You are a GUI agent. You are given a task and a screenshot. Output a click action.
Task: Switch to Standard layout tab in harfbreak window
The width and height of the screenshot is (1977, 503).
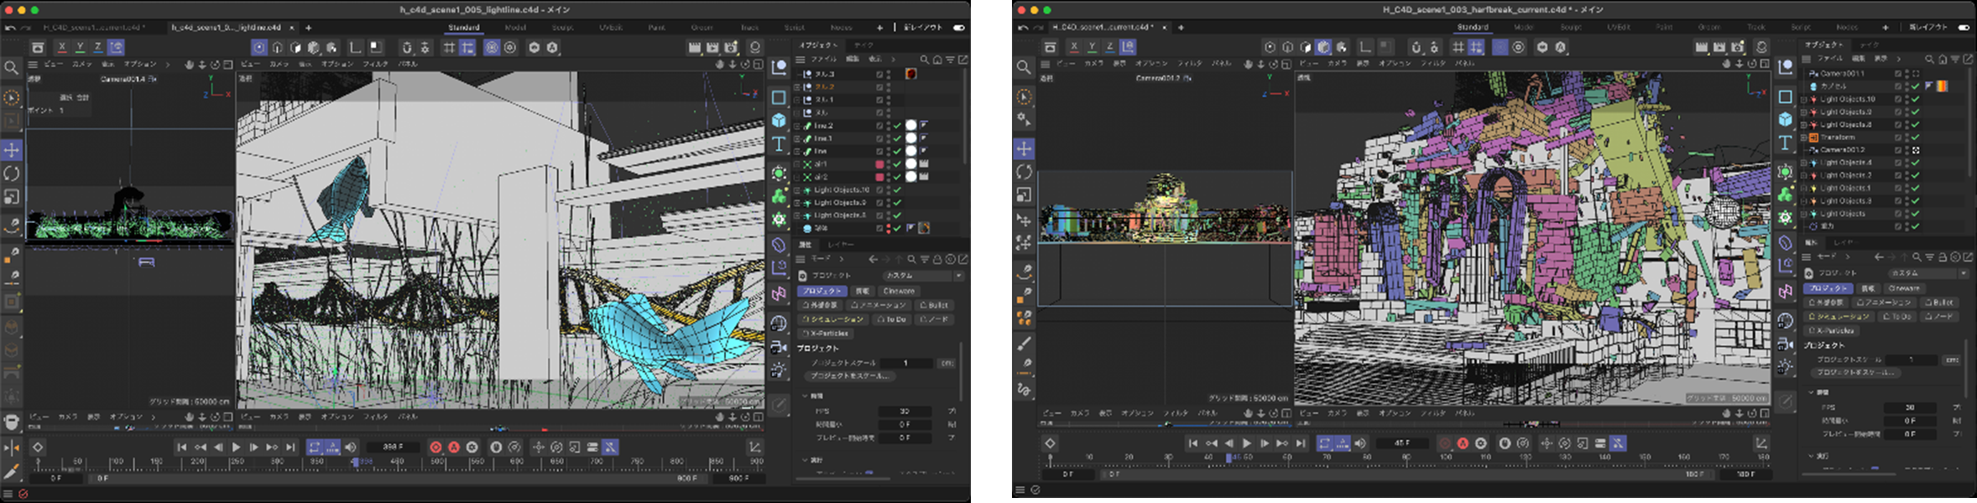1473,28
